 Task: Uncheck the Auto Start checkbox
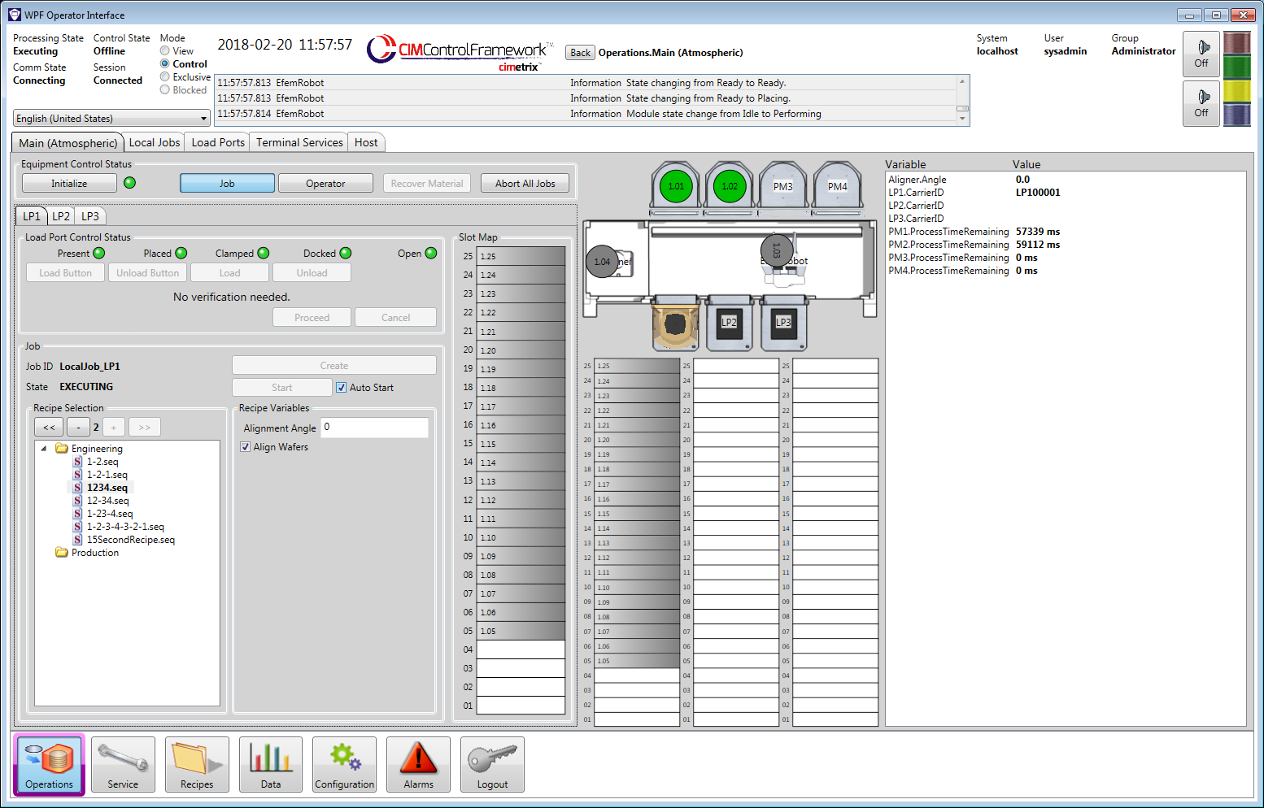(x=341, y=387)
